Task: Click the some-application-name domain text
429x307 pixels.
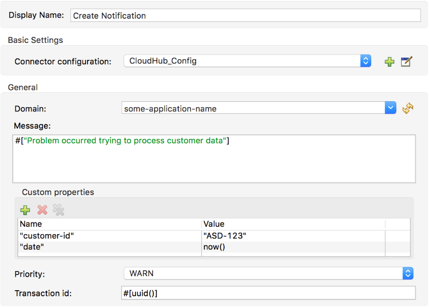Action: (170, 109)
